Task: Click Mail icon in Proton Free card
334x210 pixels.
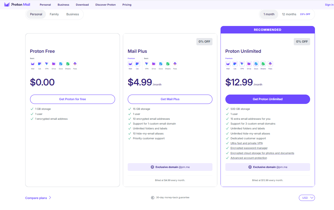Action: click(x=33, y=64)
